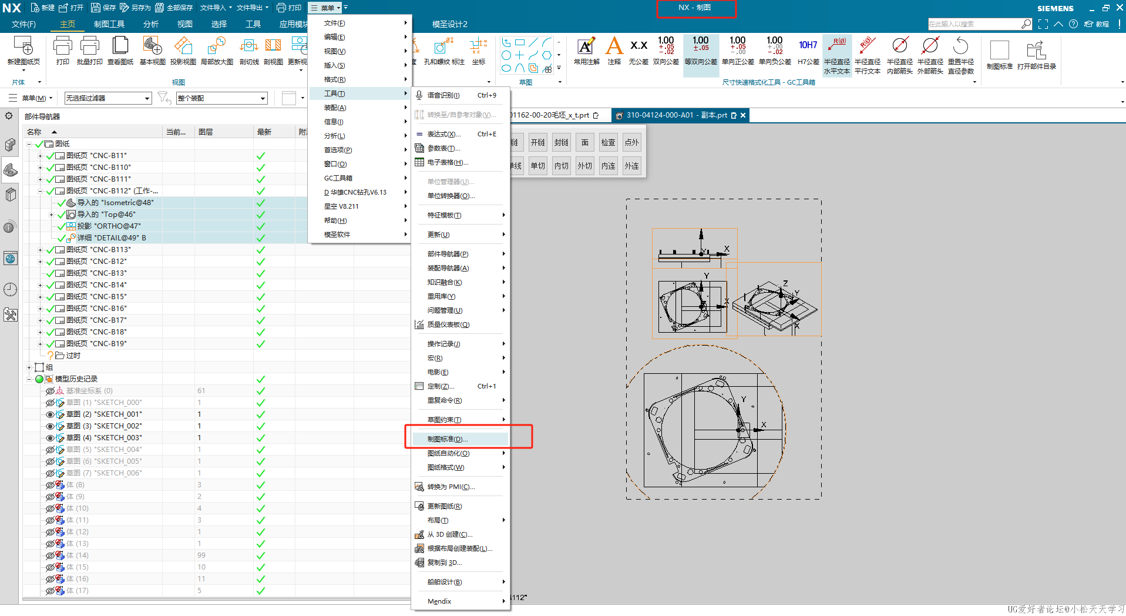This screenshot has height=616, width=1126.
Task: Open 整个装配 scope dropdown
Action: coord(221,98)
